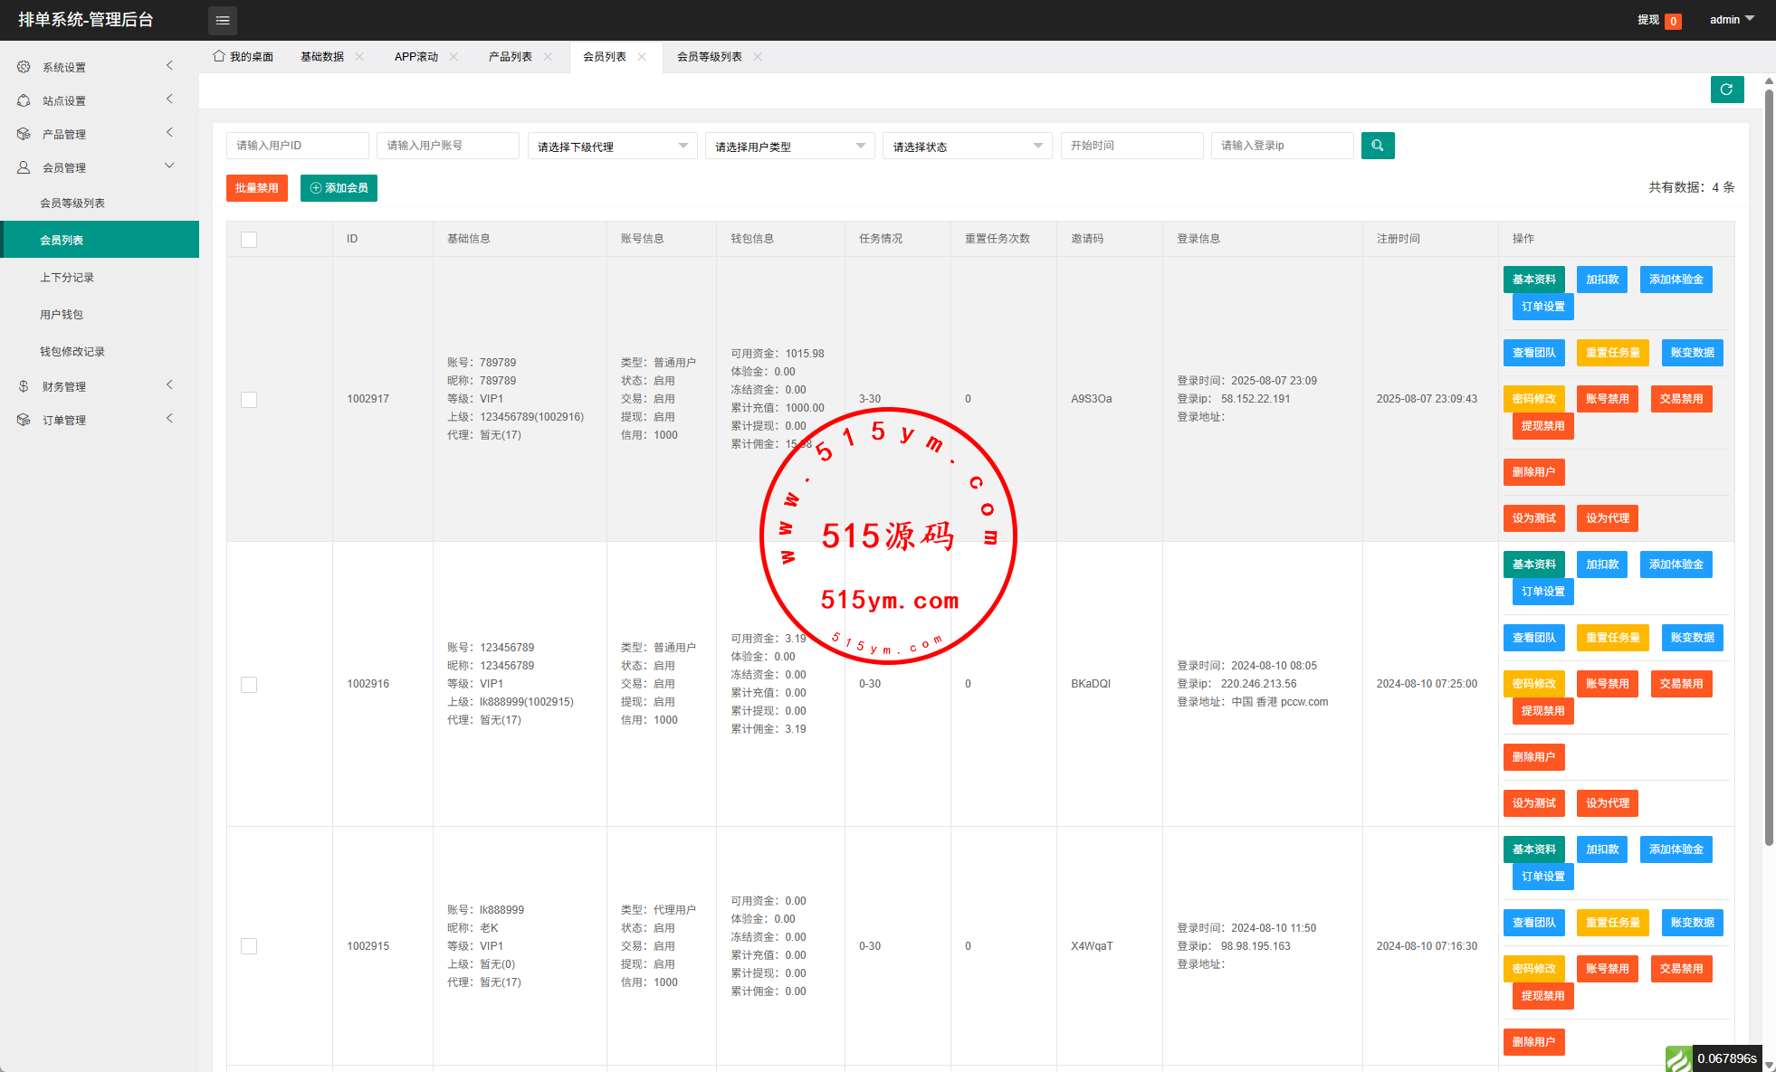Click the finance management dollar icon
Viewport: 1776px width, 1072px height.
click(24, 386)
